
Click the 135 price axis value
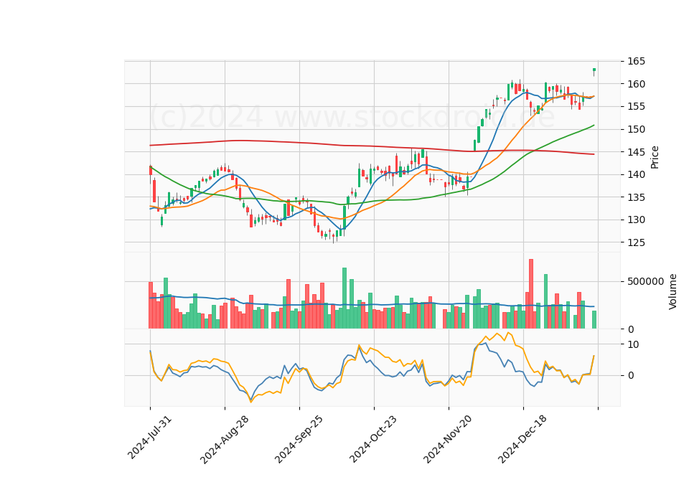coord(637,197)
